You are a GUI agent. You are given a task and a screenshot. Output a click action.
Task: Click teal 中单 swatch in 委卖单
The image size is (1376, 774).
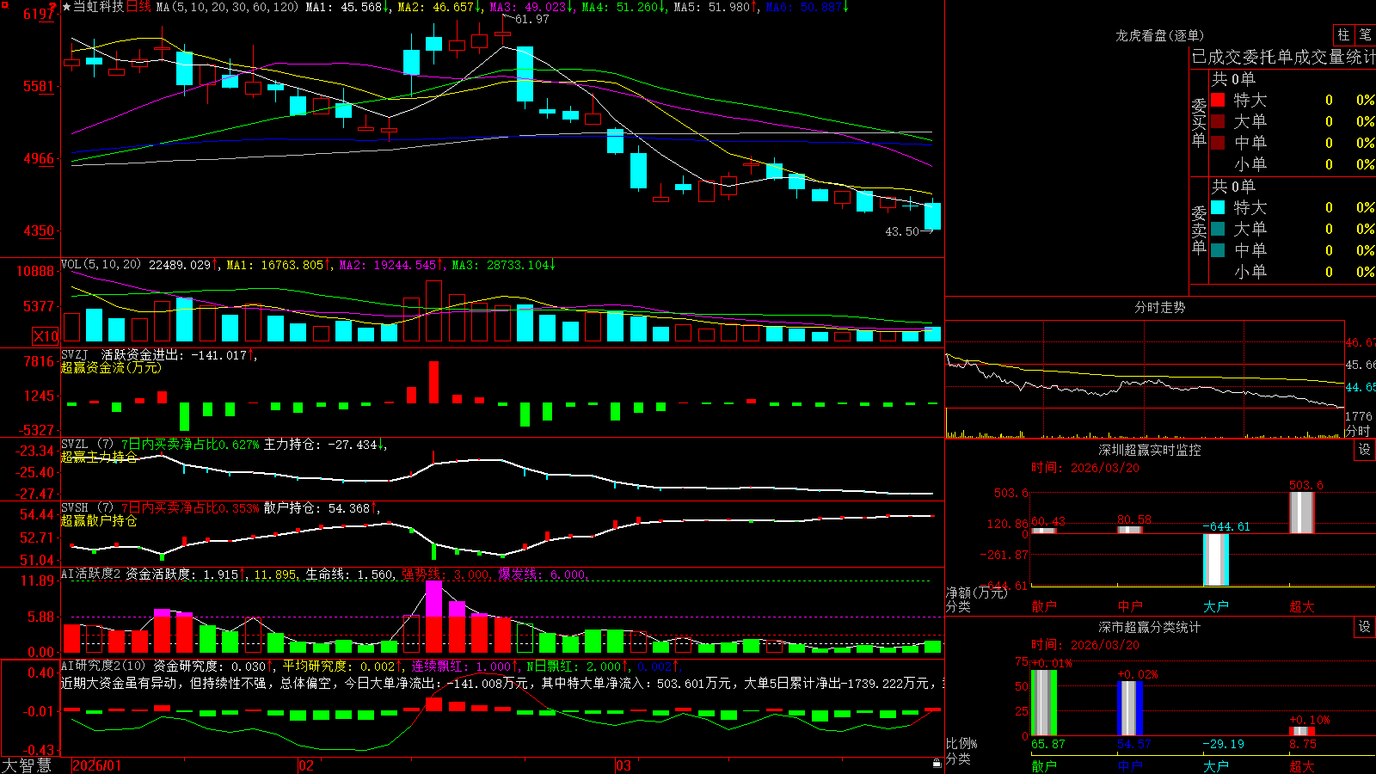[1218, 250]
